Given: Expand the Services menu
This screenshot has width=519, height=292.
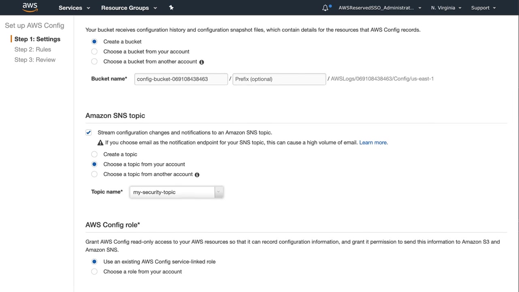Looking at the screenshot, I should 74,8.
